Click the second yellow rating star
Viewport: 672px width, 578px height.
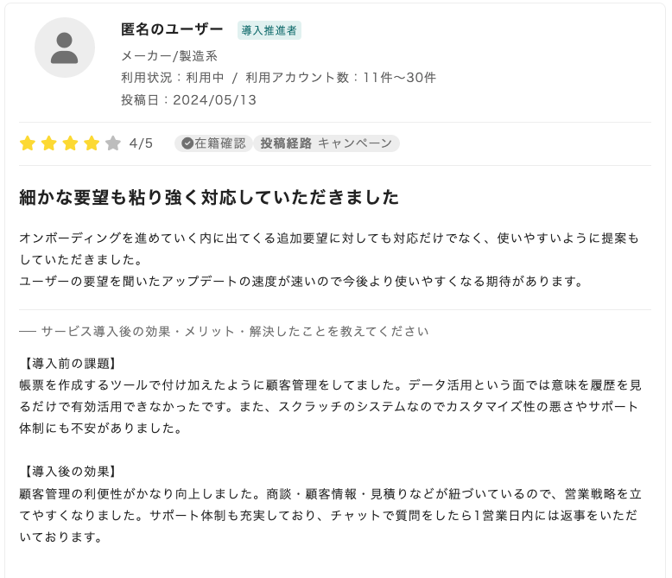pyautogui.click(x=49, y=143)
